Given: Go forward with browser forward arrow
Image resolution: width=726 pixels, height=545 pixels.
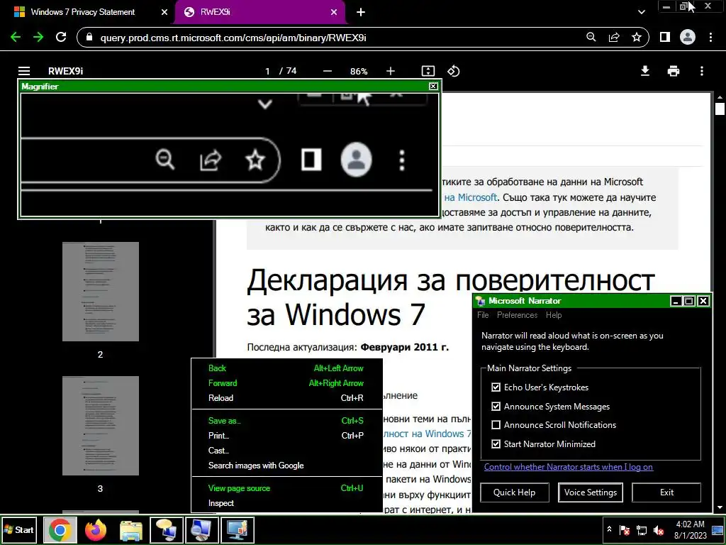Looking at the screenshot, I should 38,37.
